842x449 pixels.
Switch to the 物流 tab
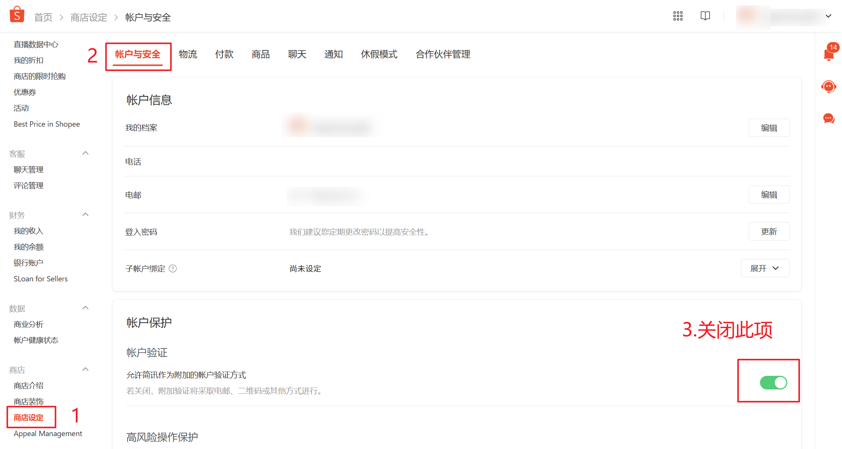(188, 54)
